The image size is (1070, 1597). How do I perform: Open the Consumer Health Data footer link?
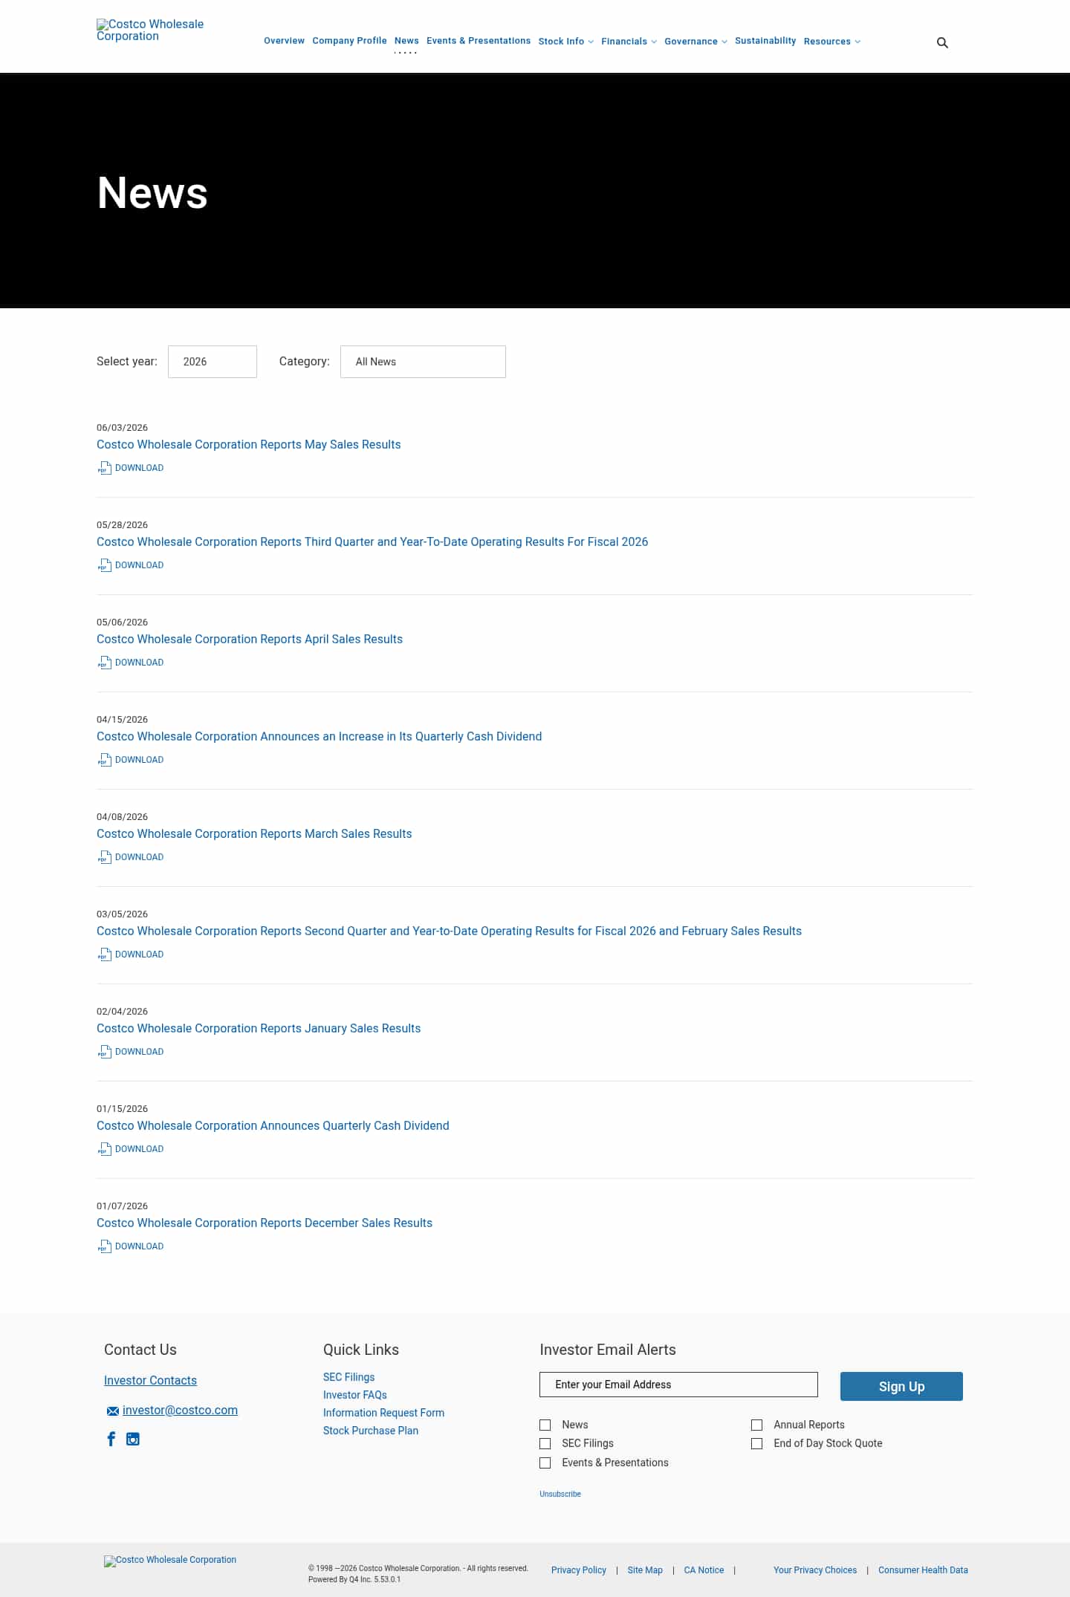[923, 1570]
